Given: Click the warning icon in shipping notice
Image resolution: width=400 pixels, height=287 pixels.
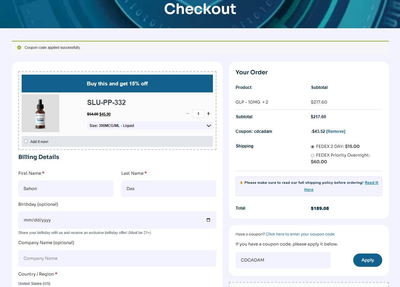Looking at the screenshot, I should (x=241, y=183).
